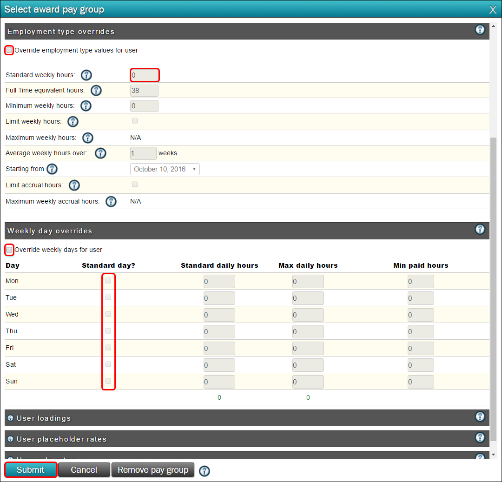502x482 pixels.
Task: Close the Select award pay group dialog
Action: 493,10
